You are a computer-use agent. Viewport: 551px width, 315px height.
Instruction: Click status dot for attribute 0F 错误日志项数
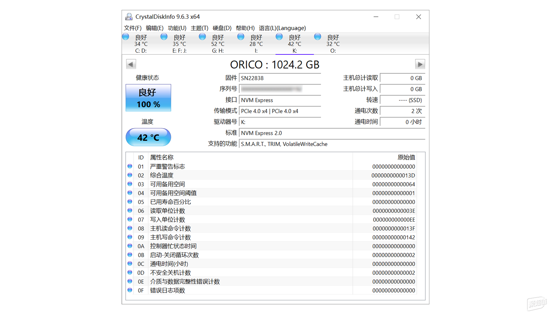[x=130, y=290]
